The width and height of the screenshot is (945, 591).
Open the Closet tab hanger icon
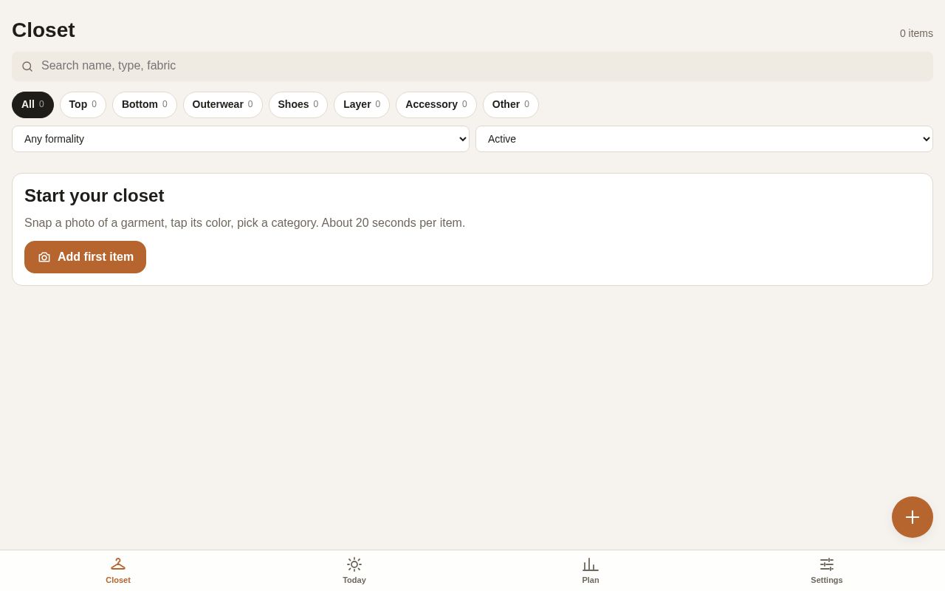click(118, 564)
